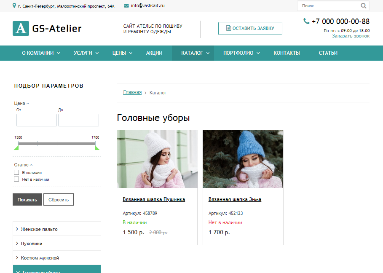This screenshot has width=383, height=273.
Task: Click the GS-Atelier logo icon
Action: click(21, 29)
